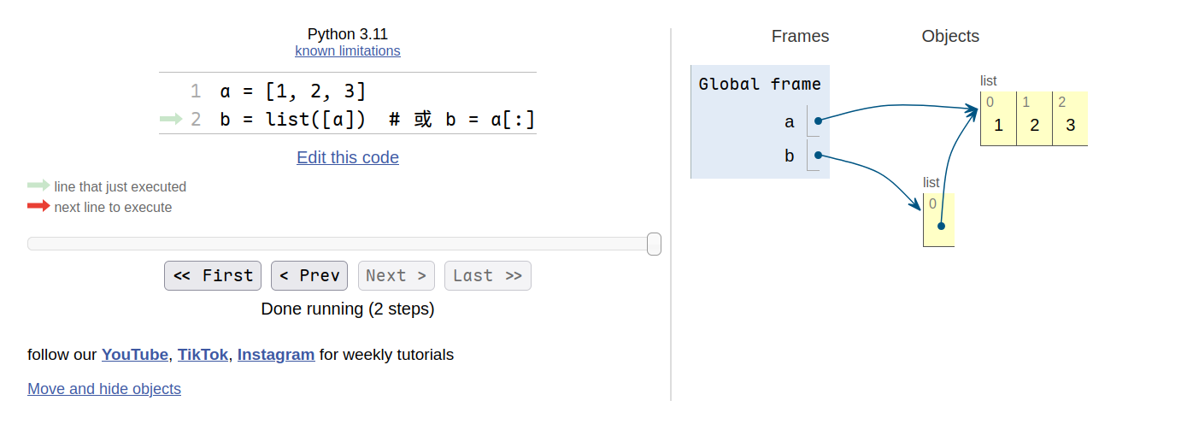Click the "Global frame" header

[759, 84]
